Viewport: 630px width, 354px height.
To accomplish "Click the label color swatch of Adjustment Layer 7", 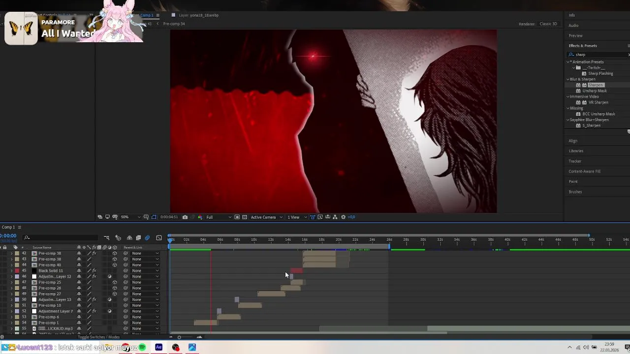I will pos(17,311).
